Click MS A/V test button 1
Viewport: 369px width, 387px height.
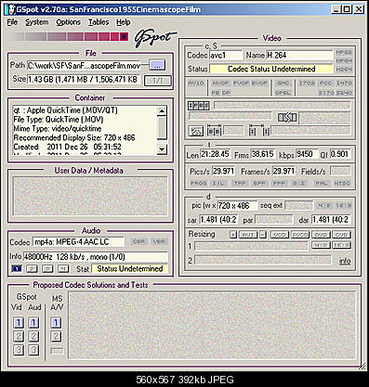coord(56,323)
